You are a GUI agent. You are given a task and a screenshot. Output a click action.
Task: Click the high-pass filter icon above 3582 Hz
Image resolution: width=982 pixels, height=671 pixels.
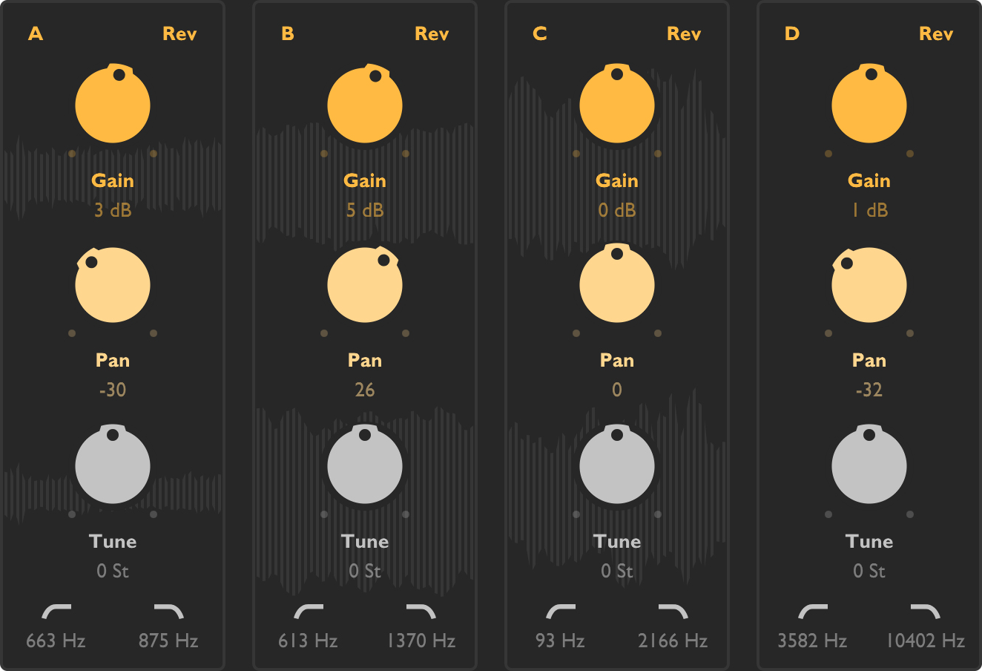tap(813, 612)
